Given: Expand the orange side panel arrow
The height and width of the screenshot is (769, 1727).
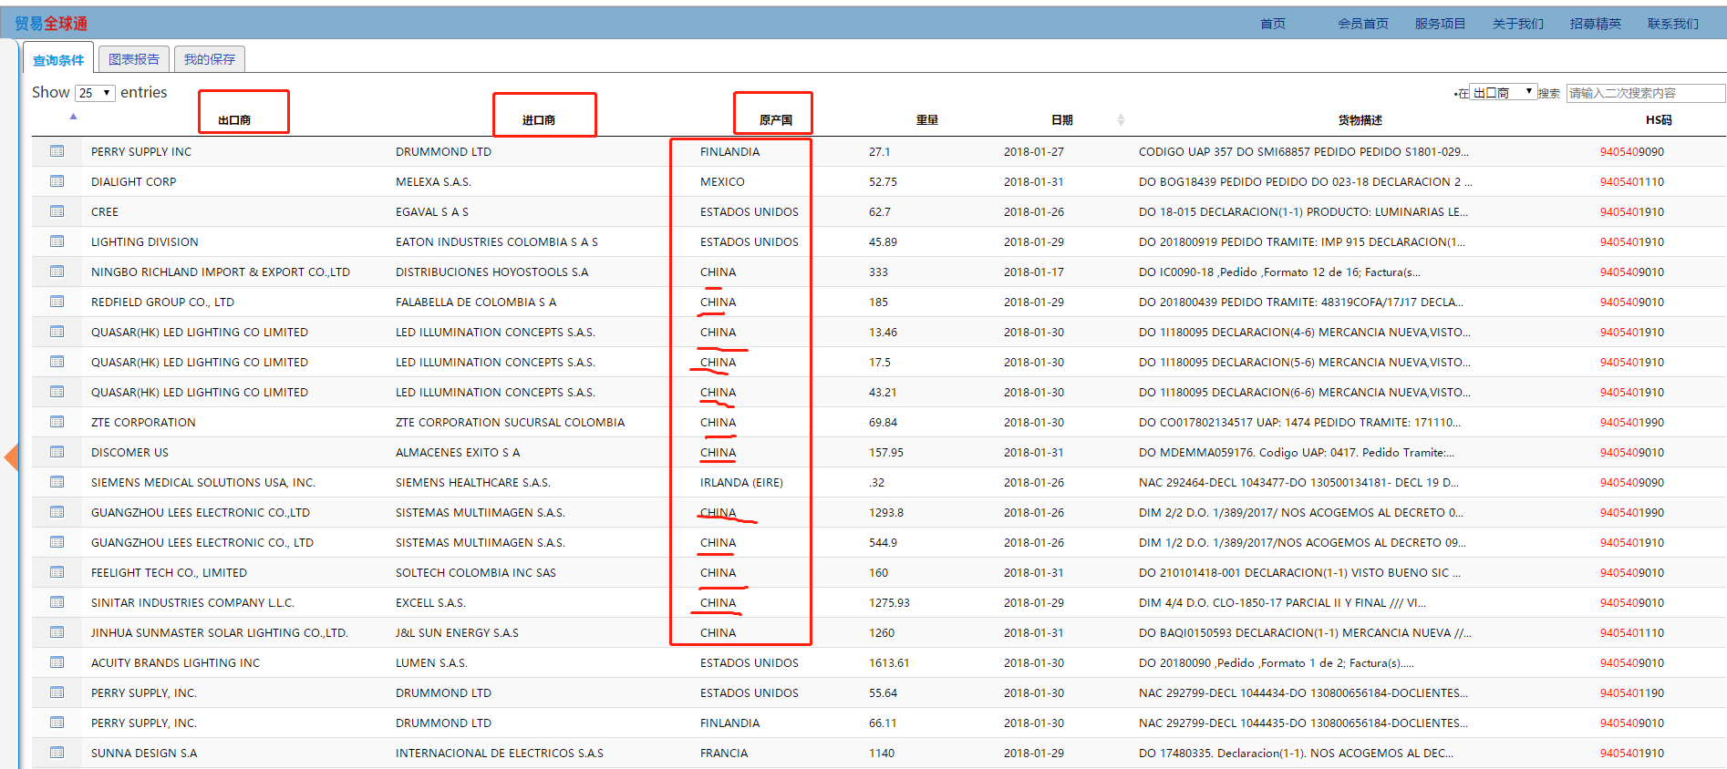Looking at the screenshot, I should pyautogui.click(x=11, y=456).
